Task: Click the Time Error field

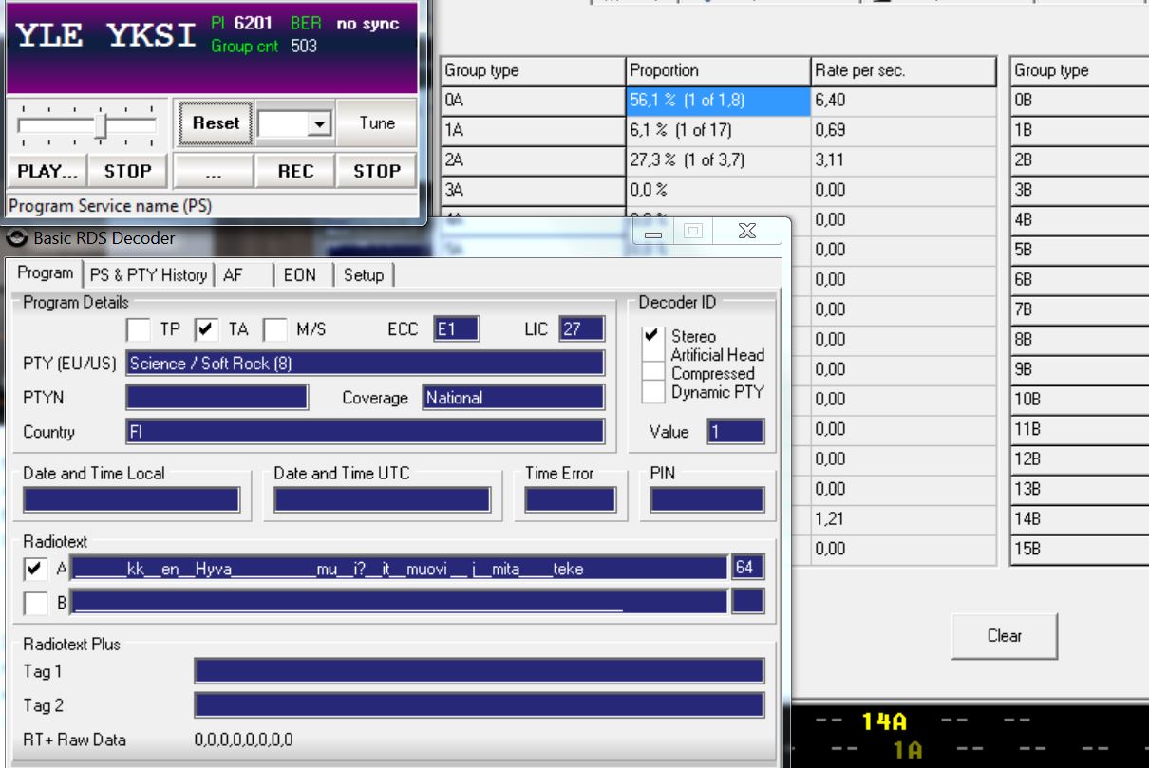Action: pyautogui.click(x=570, y=500)
